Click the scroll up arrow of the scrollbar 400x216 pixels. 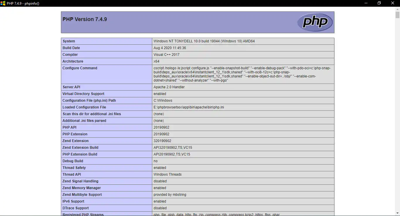(397, 9)
